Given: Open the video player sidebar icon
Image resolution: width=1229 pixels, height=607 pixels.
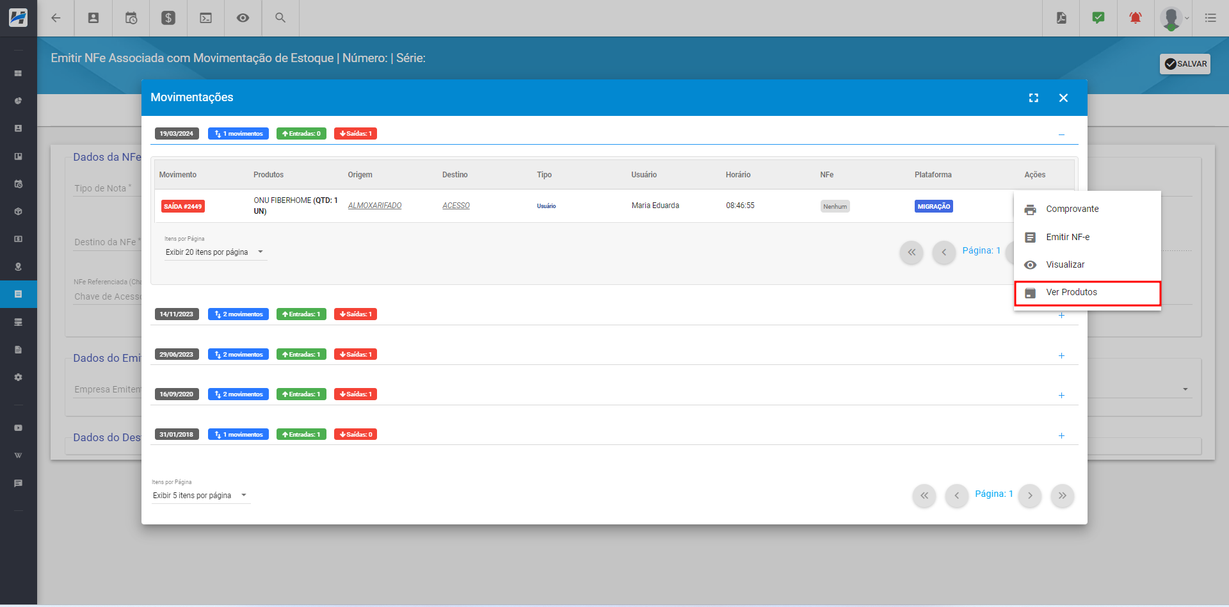Looking at the screenshot, I should pos(18,428).
